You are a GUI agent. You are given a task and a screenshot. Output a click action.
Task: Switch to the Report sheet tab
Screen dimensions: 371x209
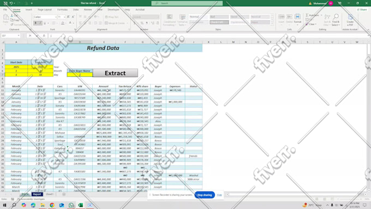click(x=37, y=194)
